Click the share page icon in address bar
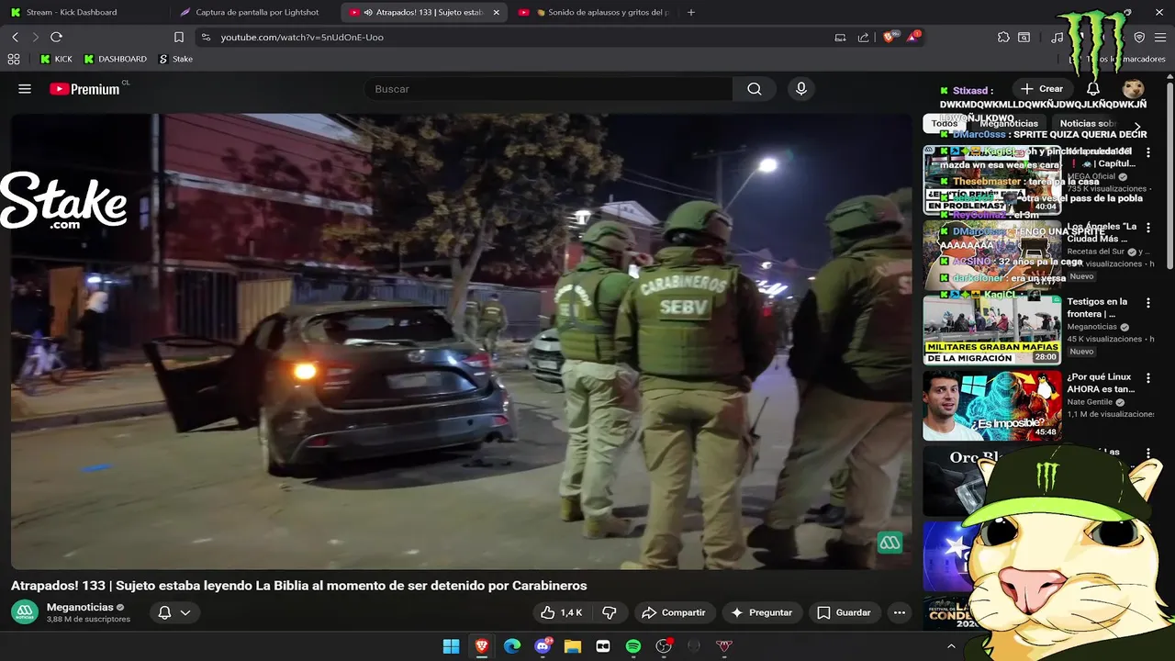This screenshot has height=661, width=1175. tap(863, 37)
